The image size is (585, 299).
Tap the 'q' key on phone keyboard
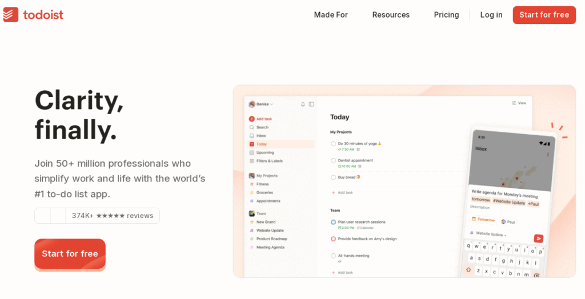(x=468, y=246)
